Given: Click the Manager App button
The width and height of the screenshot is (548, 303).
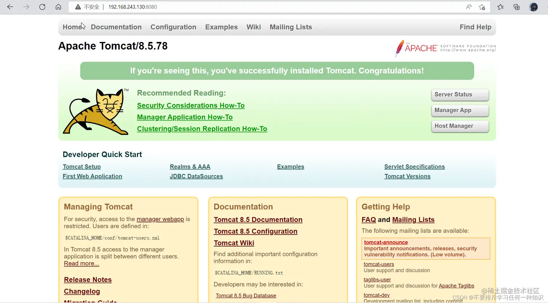Looking at the screenshot, I should 460,110.
